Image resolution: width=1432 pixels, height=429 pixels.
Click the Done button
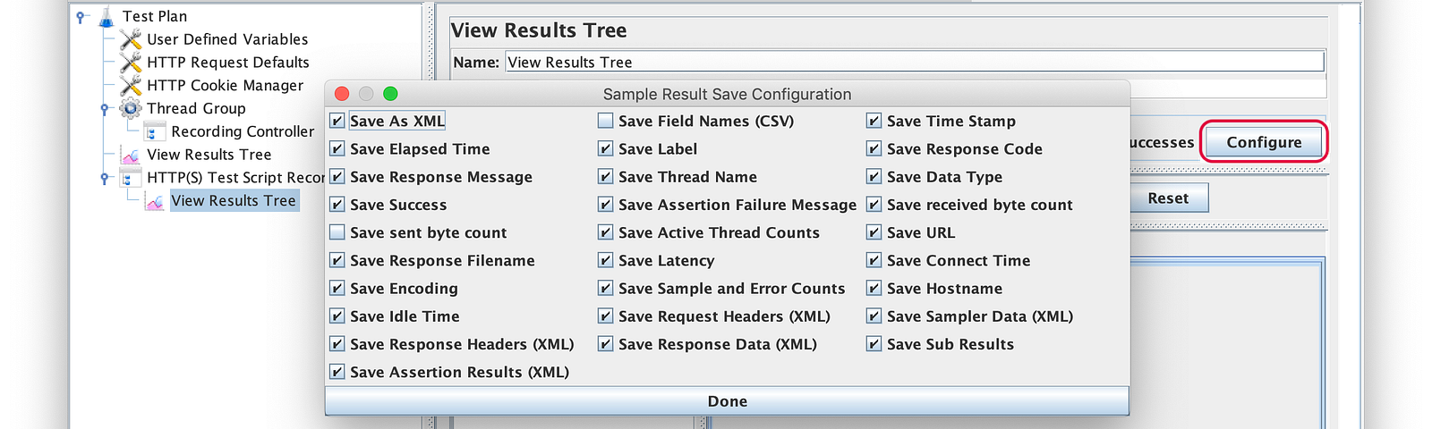(x=727, y=401)
